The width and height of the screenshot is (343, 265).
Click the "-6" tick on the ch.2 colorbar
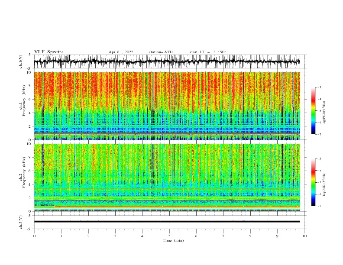[x=319, y=194]
